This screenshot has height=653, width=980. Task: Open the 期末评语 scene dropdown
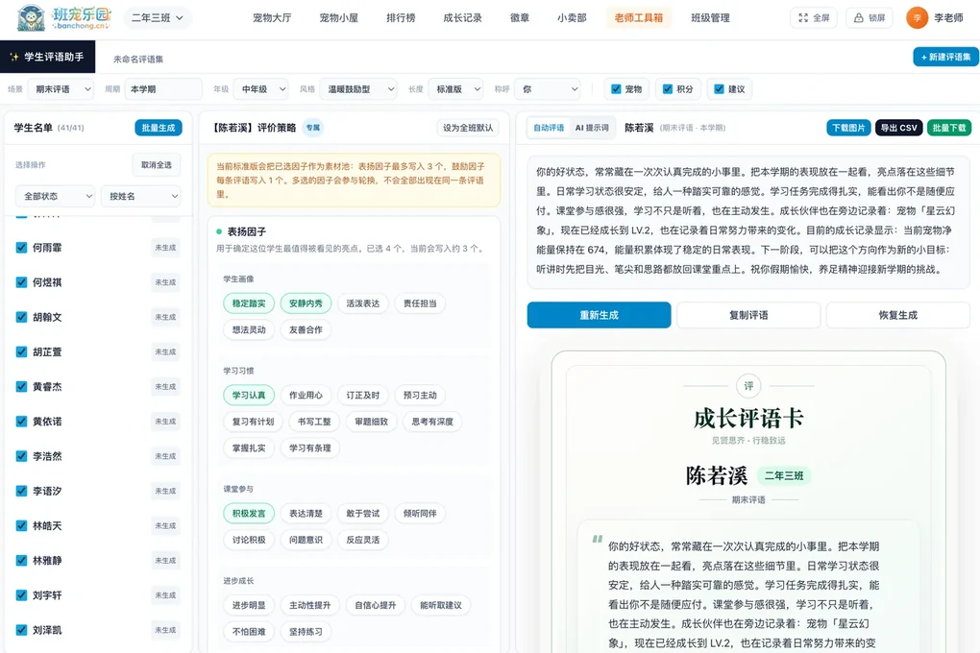[x=61, y=89]
